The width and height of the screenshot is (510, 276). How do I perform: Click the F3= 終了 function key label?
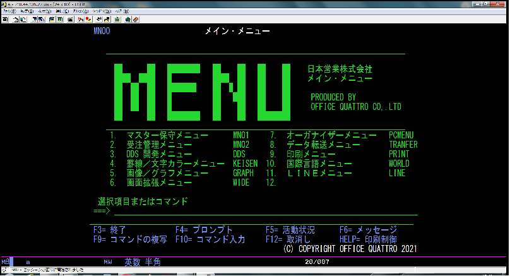click(110, 230)
